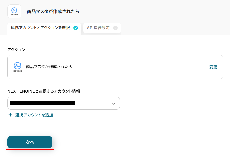Viewport: 230px width, 161px height.
Task: Click the NEXT ENGINE logo in the header
Action: [14, 11]
